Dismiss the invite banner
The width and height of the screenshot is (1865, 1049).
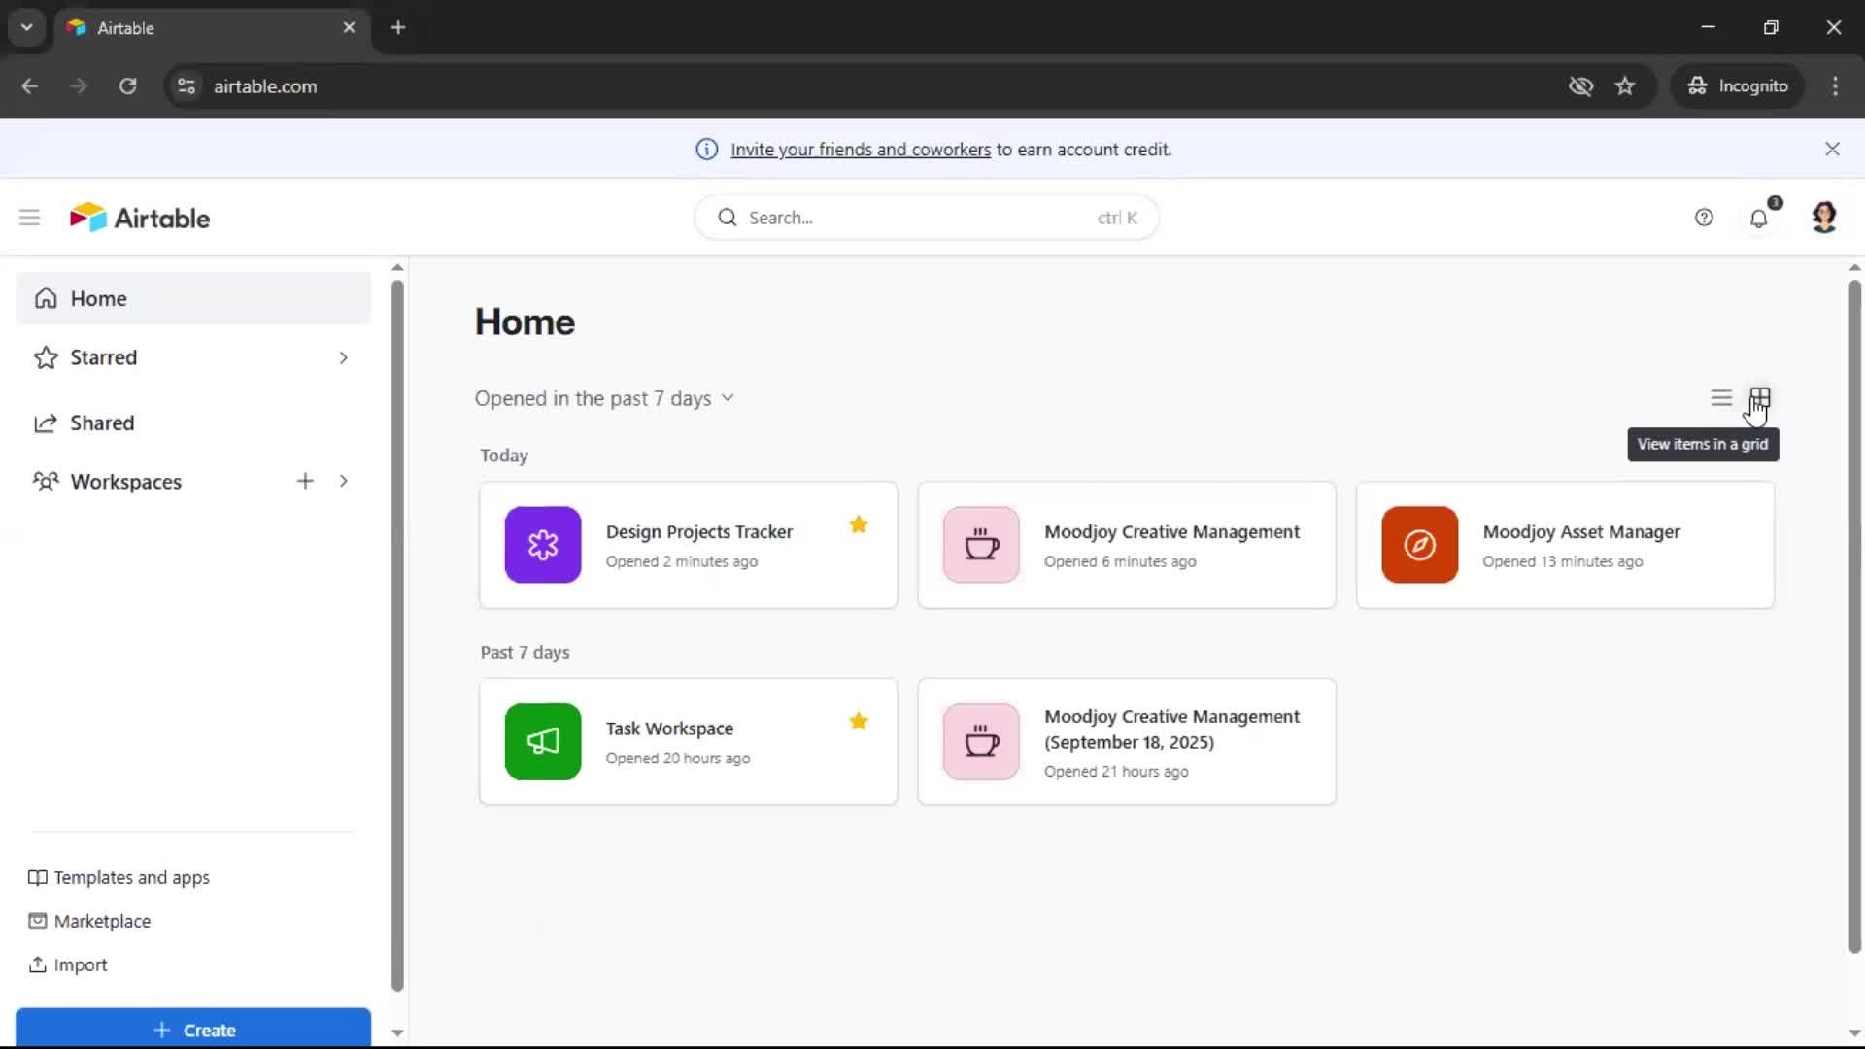[1832, 149]
